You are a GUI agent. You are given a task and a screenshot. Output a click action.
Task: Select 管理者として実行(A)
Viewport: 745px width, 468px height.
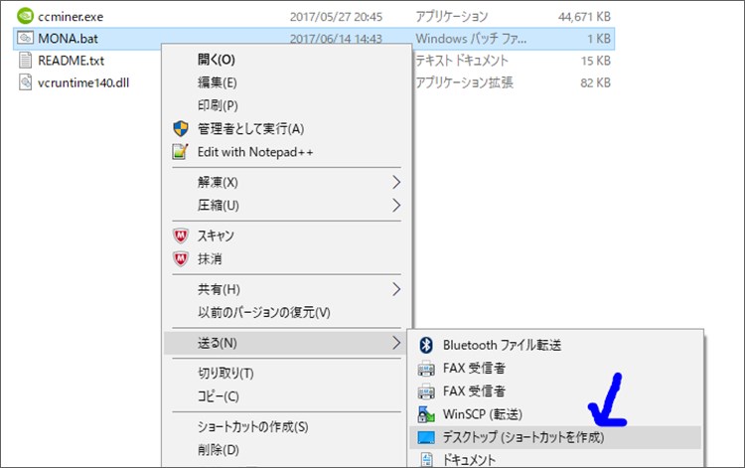[251, 129]
